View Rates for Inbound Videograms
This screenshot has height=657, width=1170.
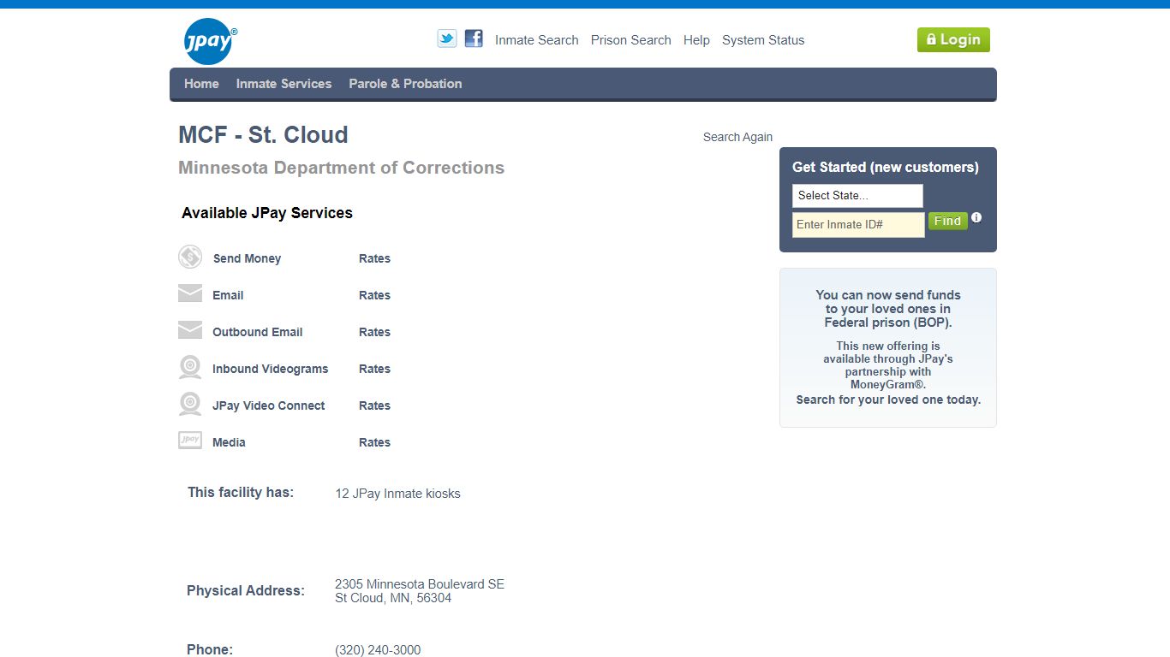(374, 369)
